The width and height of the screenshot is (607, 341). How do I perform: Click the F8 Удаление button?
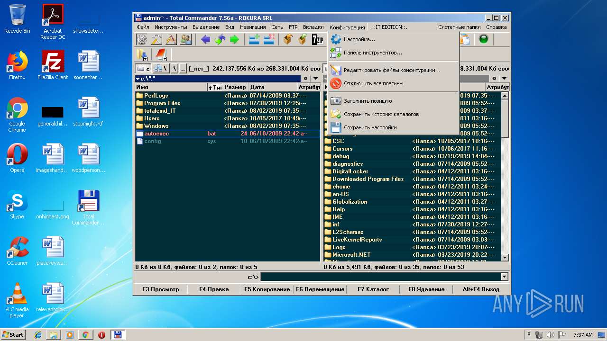pos(426,289)
